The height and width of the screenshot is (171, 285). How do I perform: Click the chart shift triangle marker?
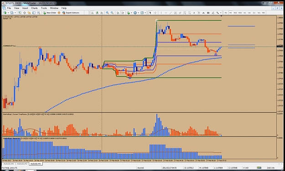(221, 16)
